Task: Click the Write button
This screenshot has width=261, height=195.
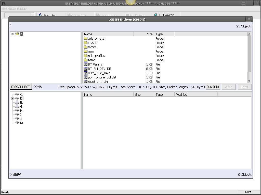Action: (228, 87)
